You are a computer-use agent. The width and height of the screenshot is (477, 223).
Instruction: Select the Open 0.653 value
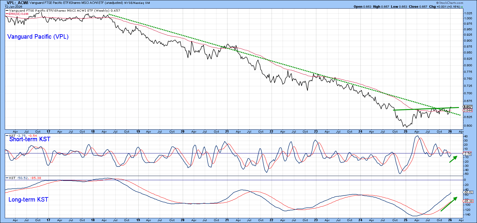363,7
